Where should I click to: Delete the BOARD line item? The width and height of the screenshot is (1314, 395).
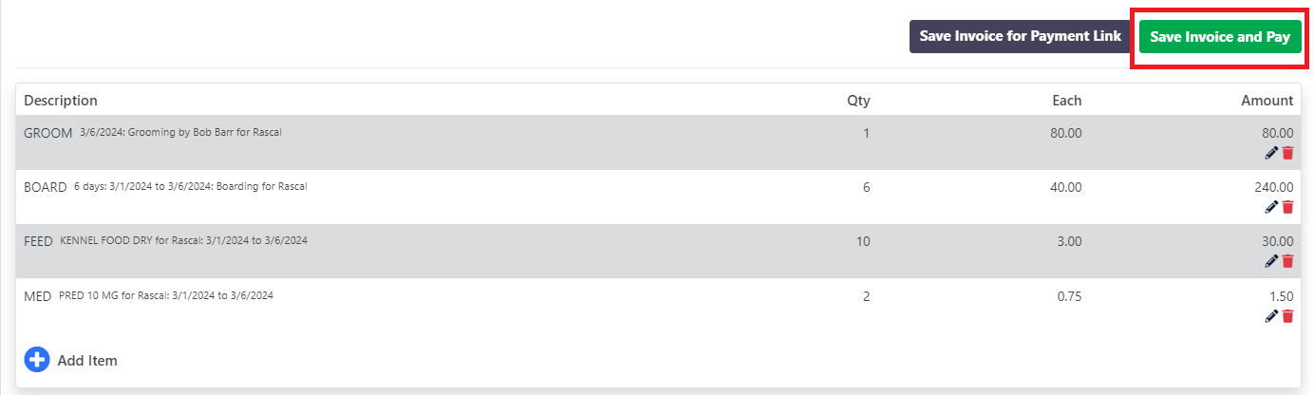pos(1287,207)
